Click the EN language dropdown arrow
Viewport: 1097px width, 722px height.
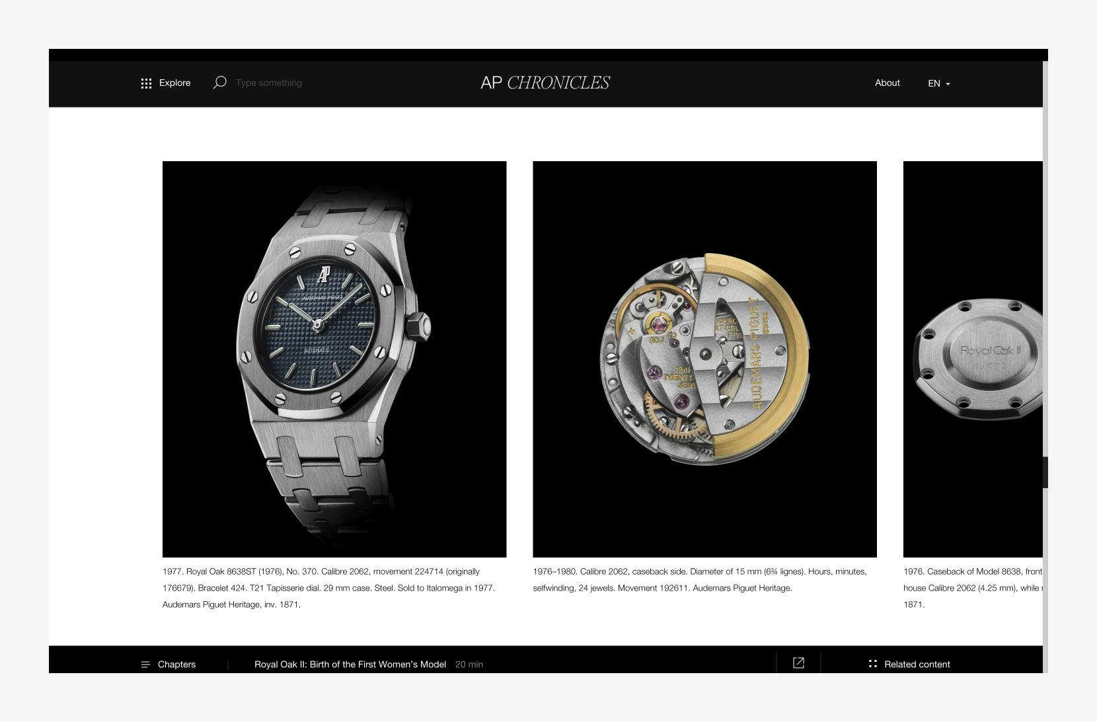(x=948, y=84)
